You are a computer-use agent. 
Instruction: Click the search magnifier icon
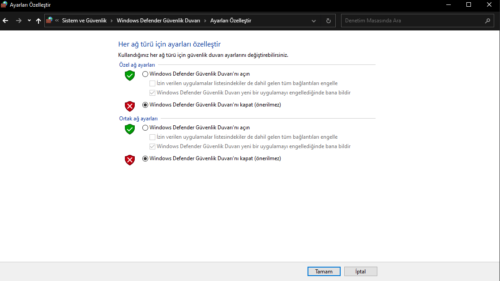tap(487, 21)
